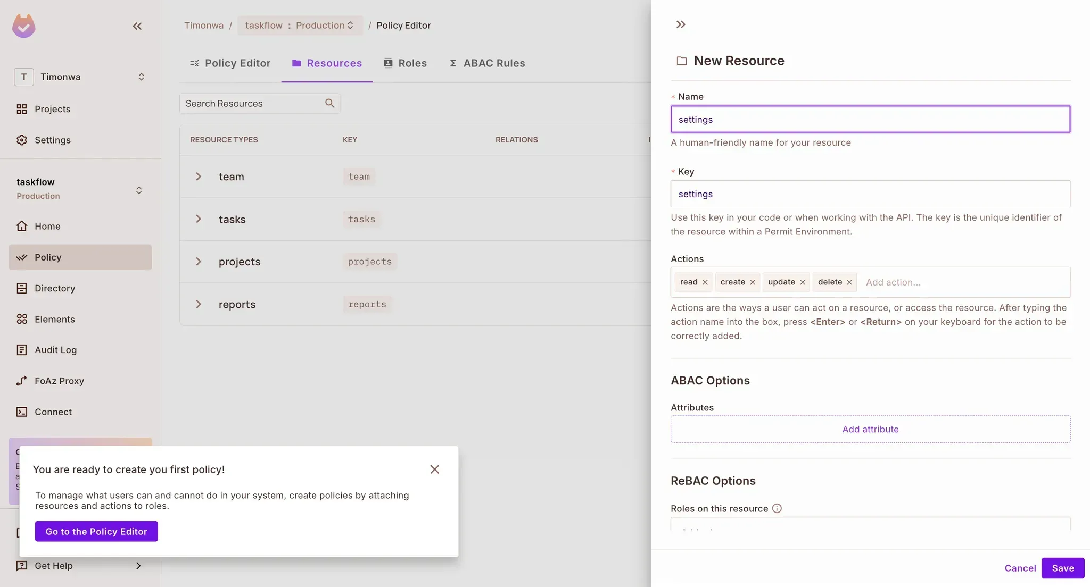The width and height of the screenshot is (1090, 587).
Task: Collapse the New Resource panel arrow icon
Action: coord(681,24)
